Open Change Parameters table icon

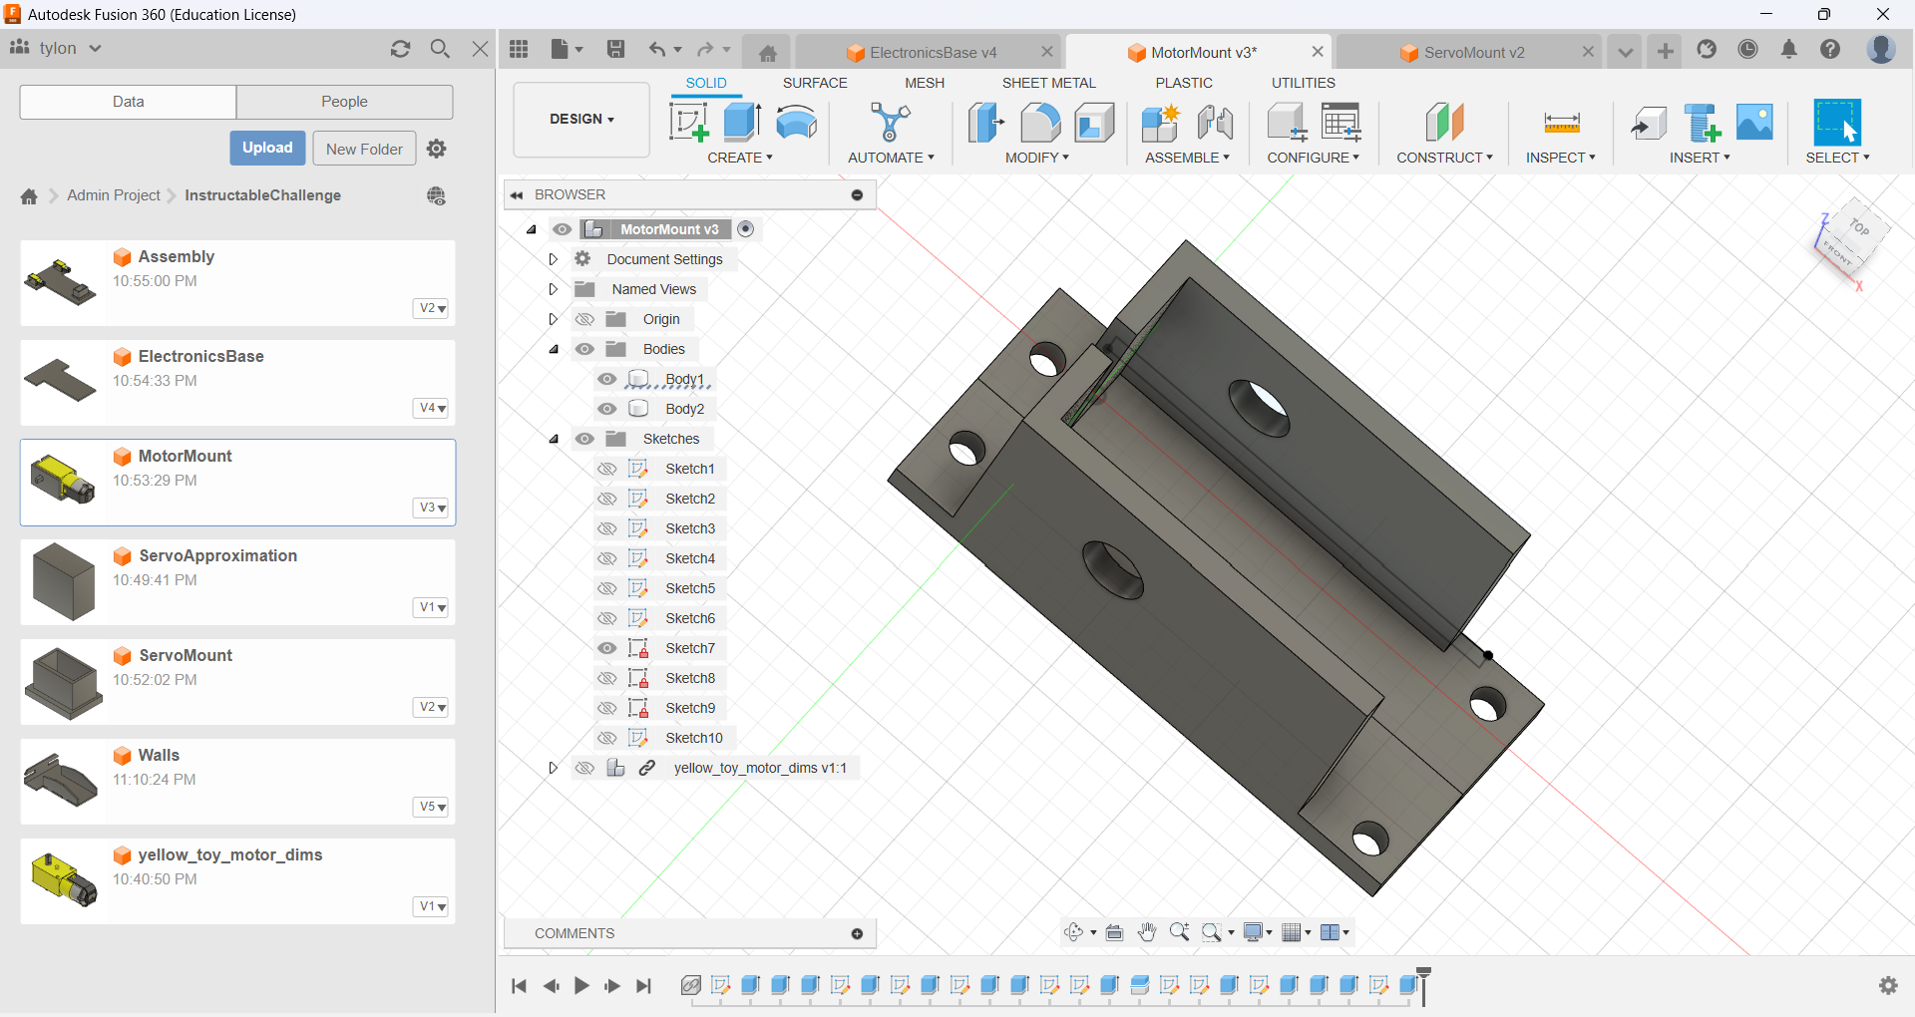coord(1341,123)
